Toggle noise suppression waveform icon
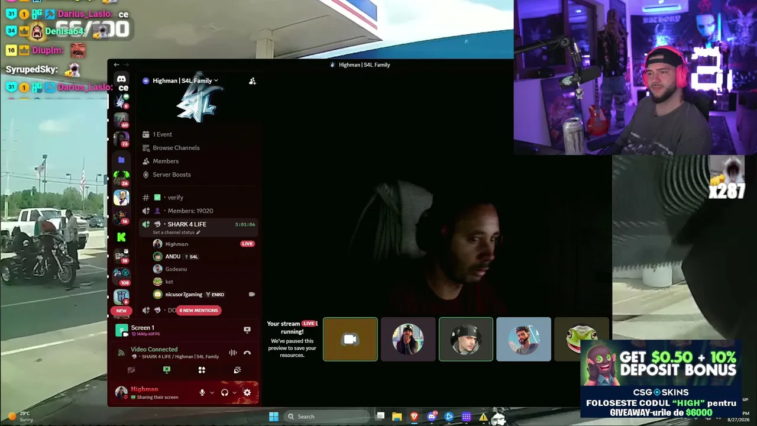 (233, 353)
